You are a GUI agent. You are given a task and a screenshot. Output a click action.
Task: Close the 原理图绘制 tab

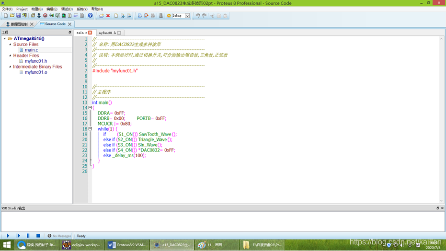pos(32,24)
